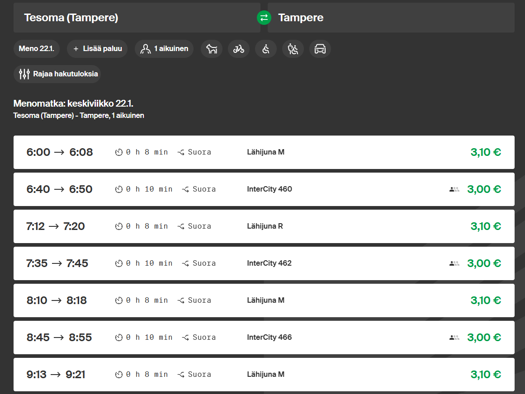The height and width of the screenshot is (394, 525).
Task: Select the wheelchair with assistant icon
Action: click(x=293, y=49)
